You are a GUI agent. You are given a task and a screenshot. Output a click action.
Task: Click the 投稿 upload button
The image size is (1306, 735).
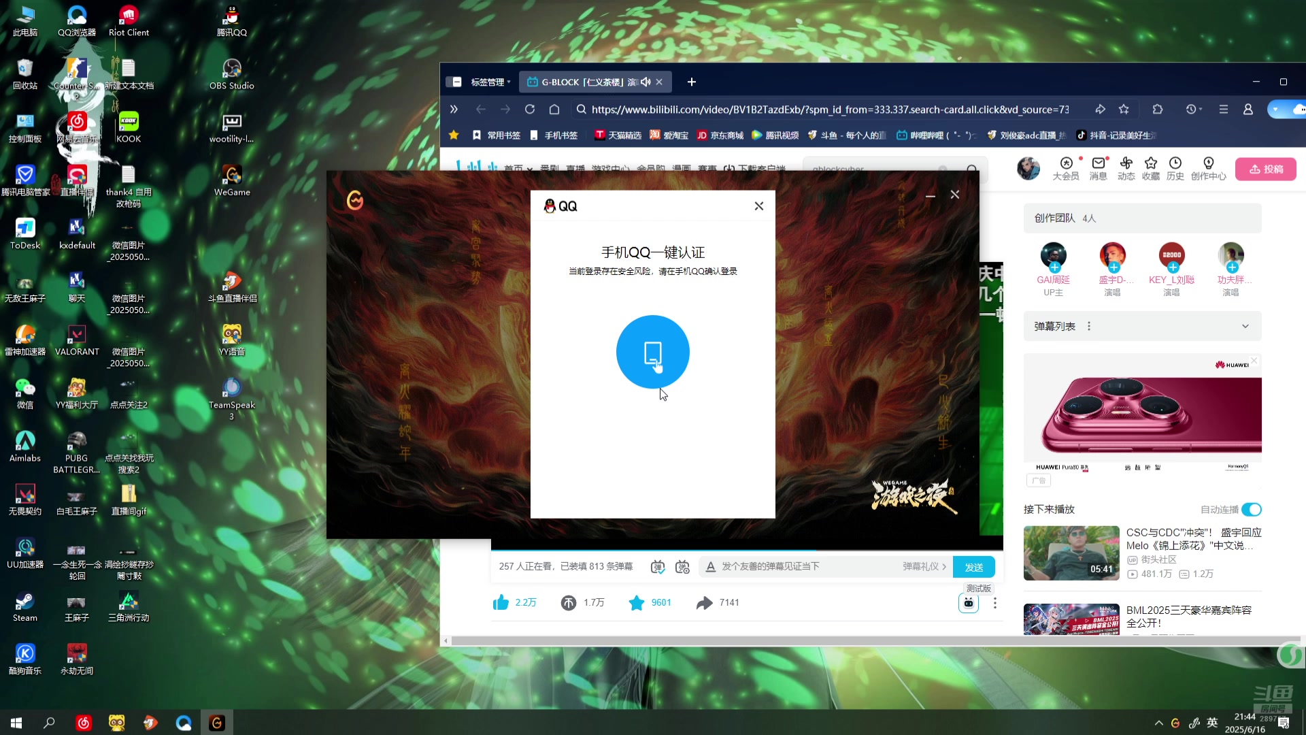(1266, 169)
